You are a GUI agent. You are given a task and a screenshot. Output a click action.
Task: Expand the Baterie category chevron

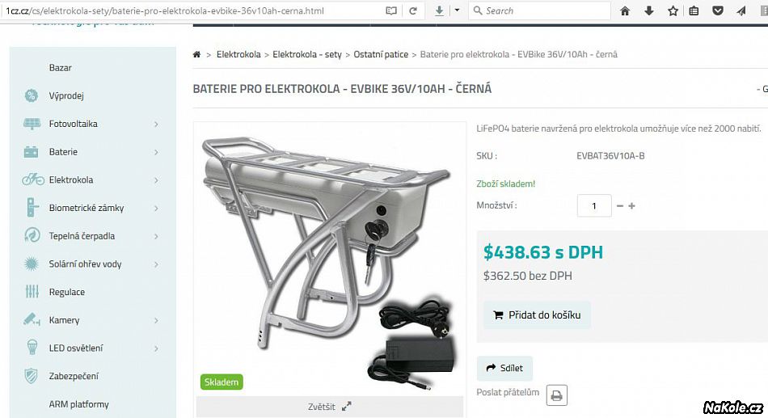click(156, 152)
